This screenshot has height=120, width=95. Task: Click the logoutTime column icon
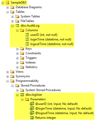(x=27, y=44)
